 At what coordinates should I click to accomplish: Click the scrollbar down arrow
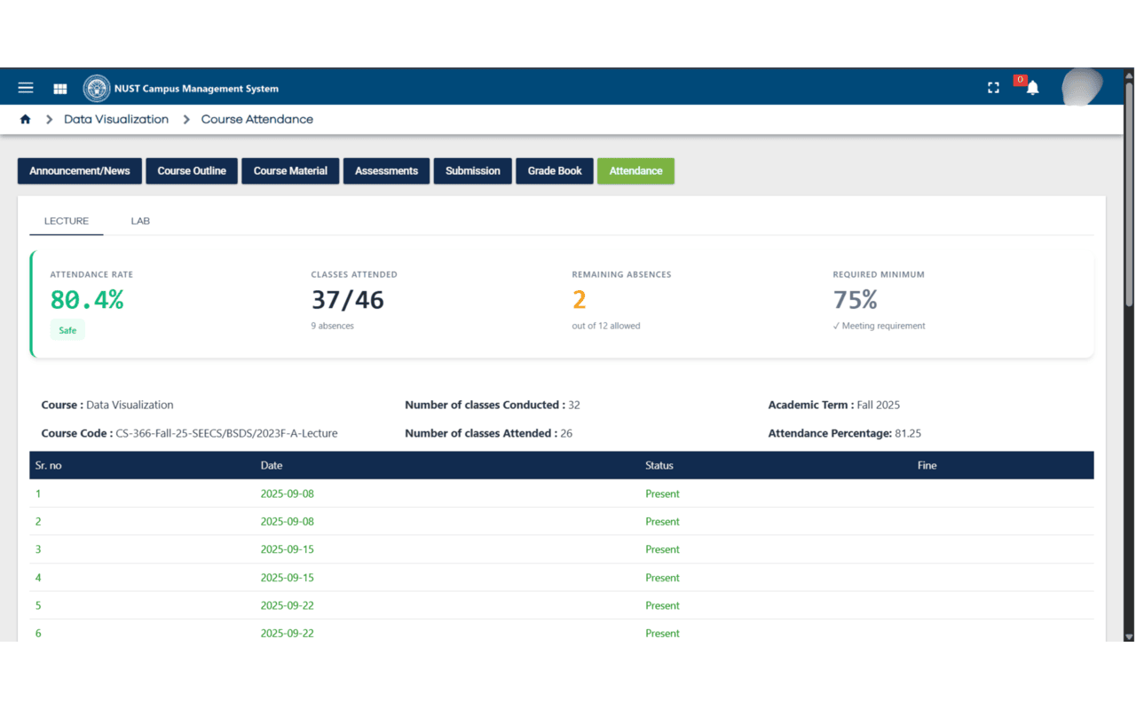[x=1129, y=635]
